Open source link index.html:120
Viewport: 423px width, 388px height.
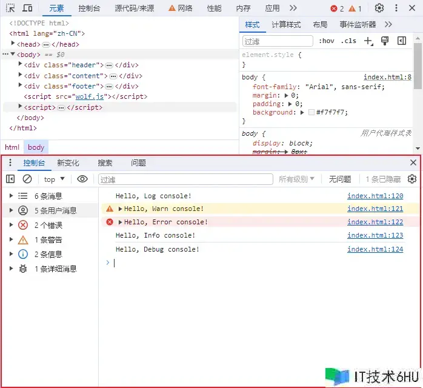tap(375, 196)
